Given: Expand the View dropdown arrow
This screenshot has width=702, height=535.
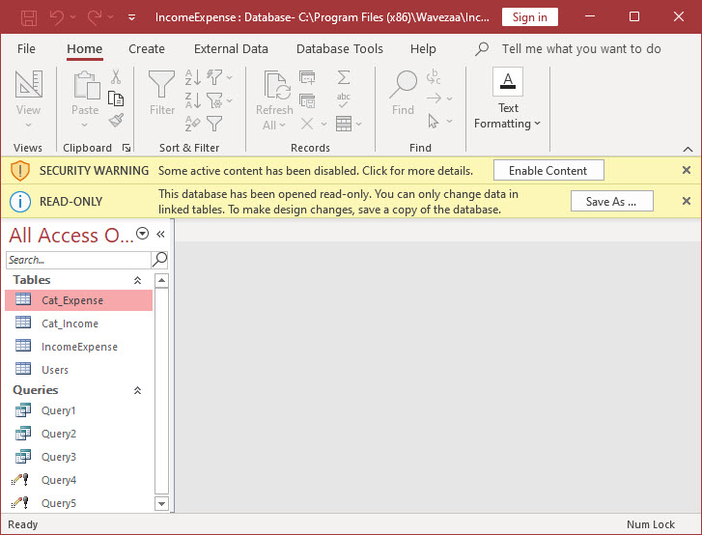Looking at the screenshot, I should [28, 125].
